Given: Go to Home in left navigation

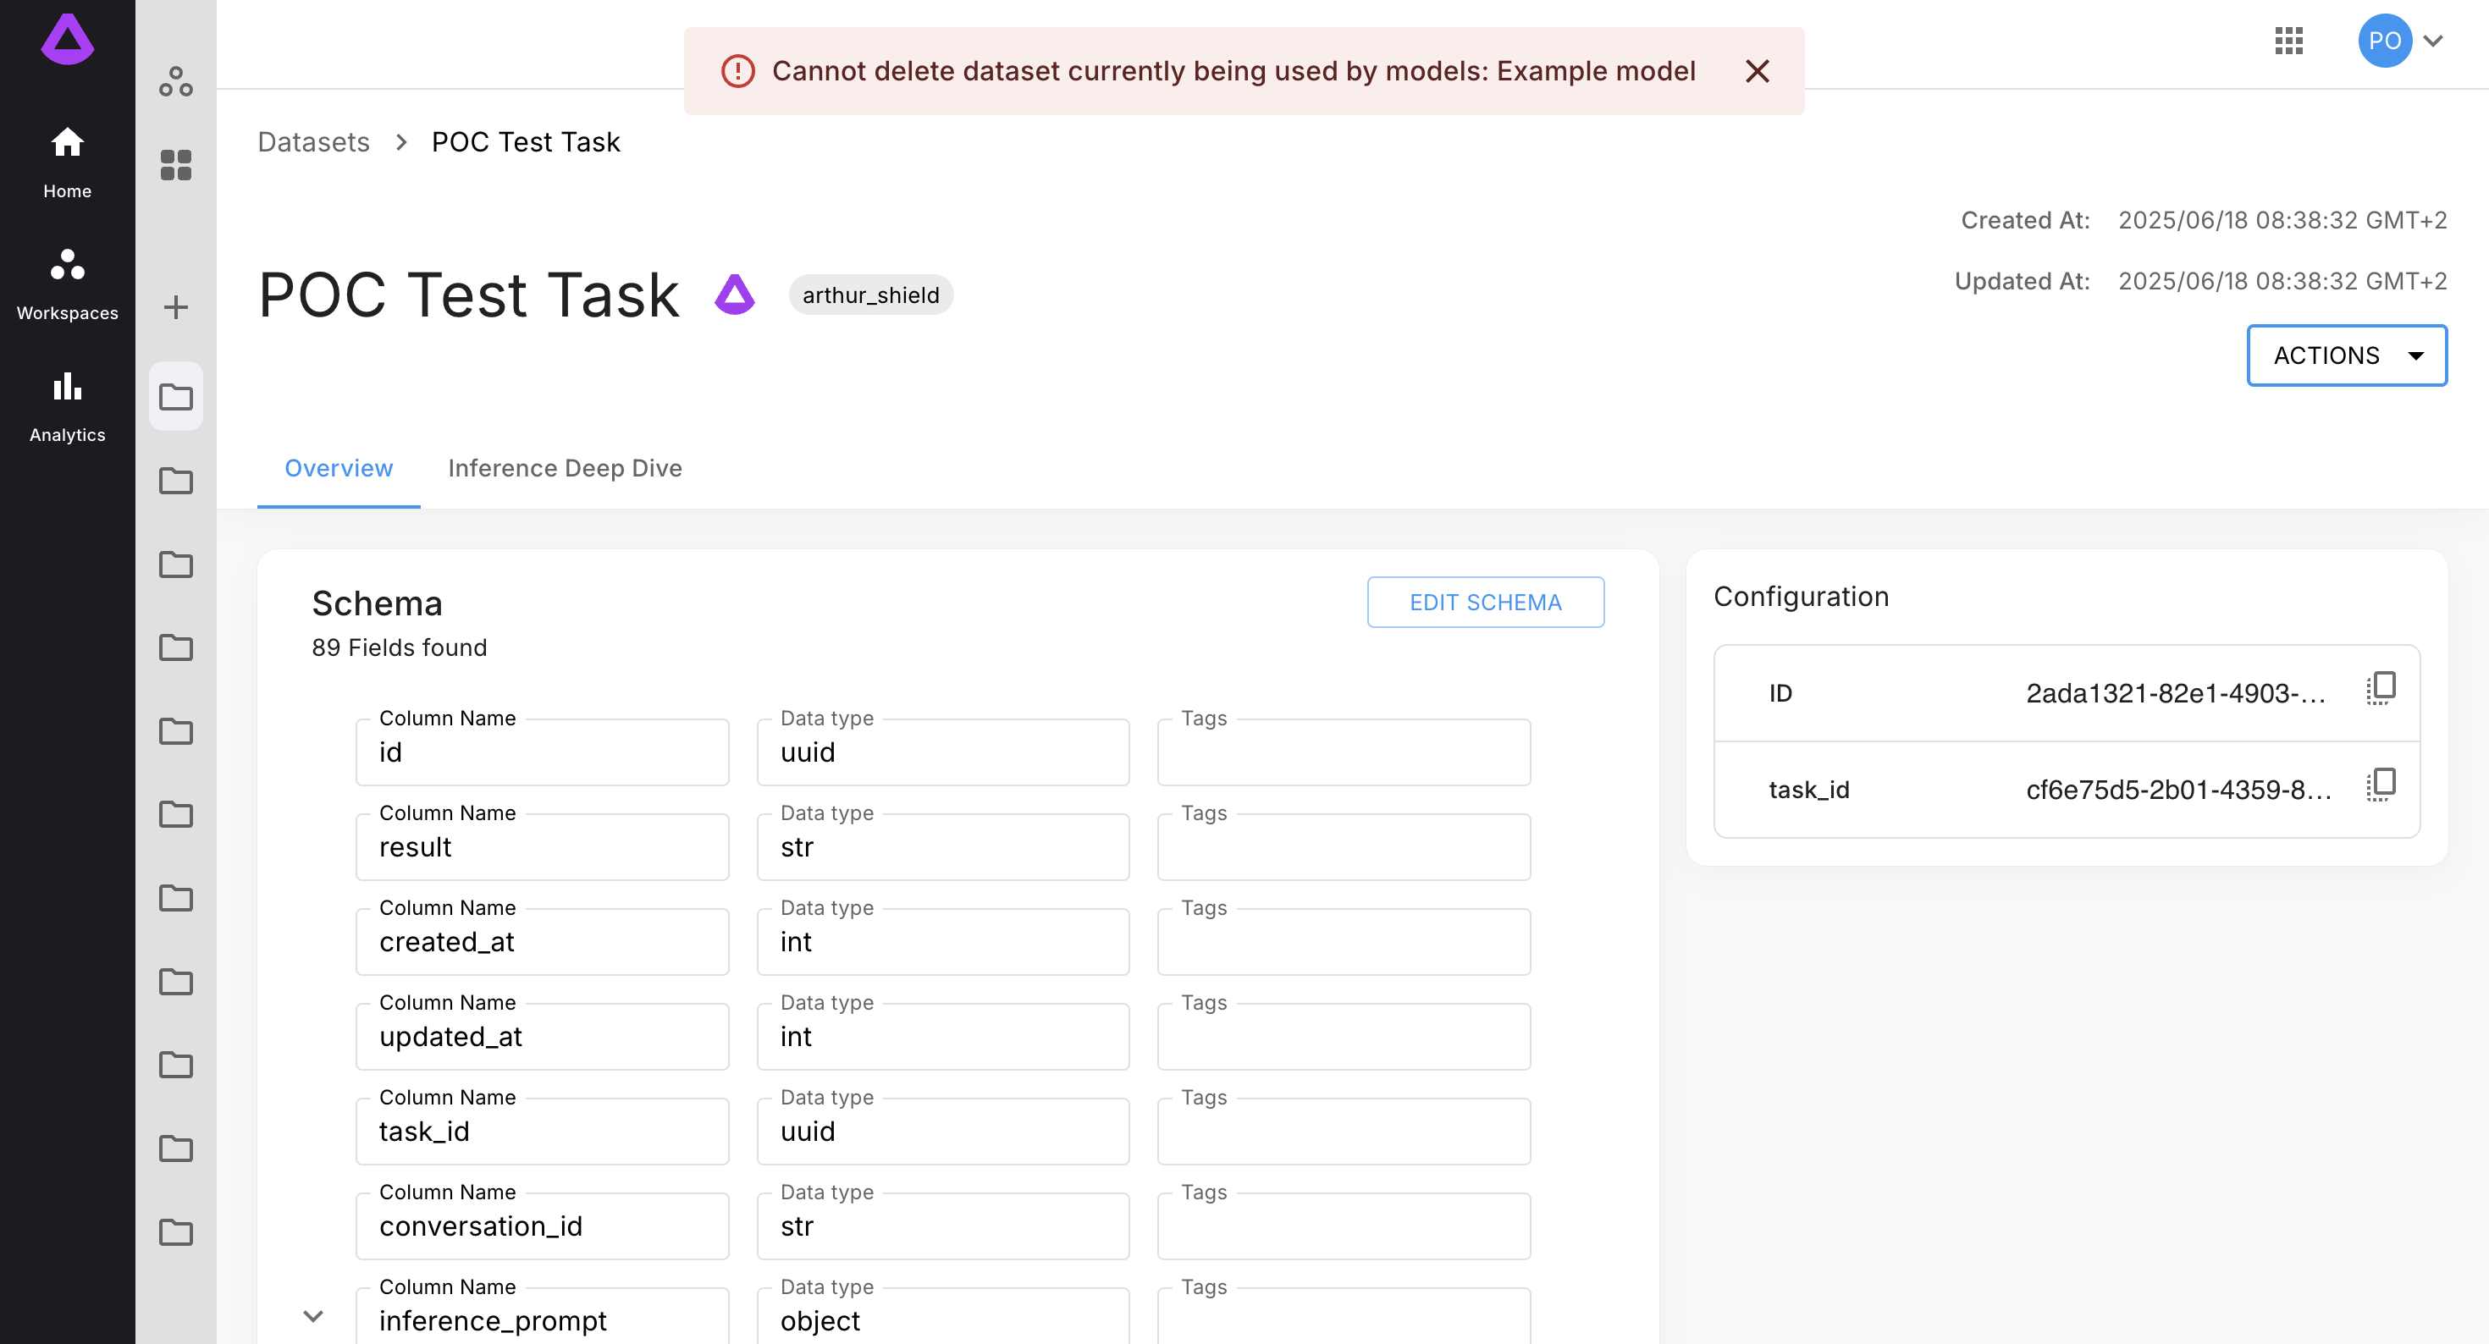Looking at the screenshot, I should tap(67, 162).
